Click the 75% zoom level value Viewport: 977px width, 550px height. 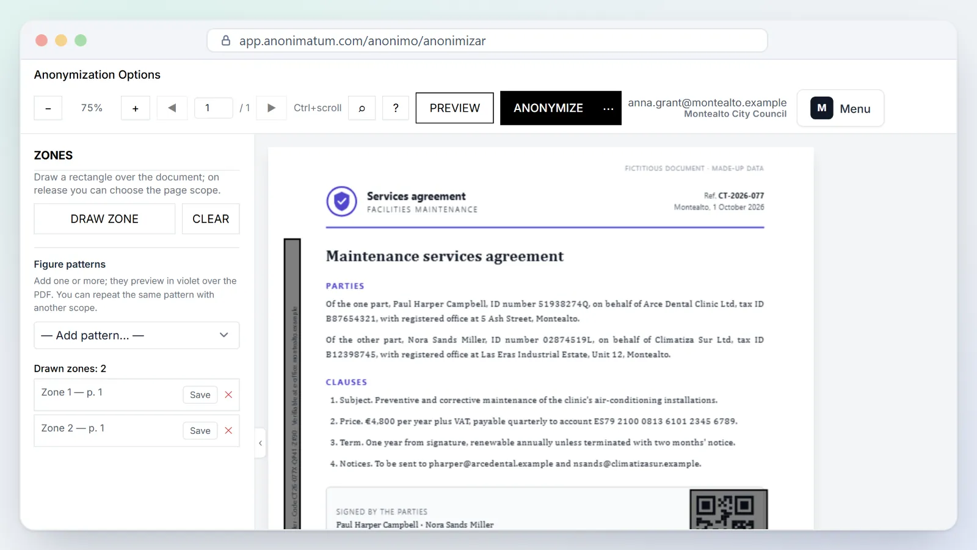tap(92, 108)
